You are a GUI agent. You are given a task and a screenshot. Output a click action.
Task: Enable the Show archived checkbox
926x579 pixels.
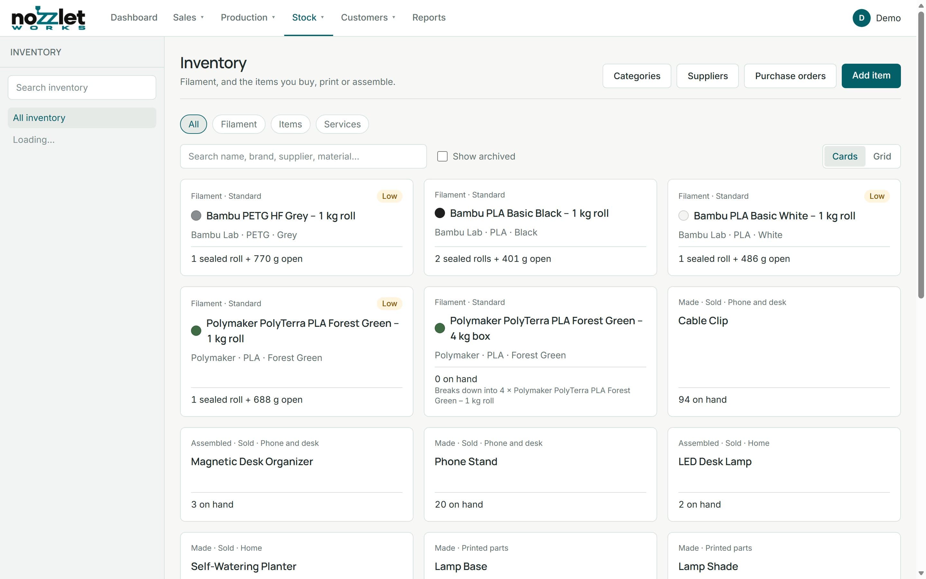pyautogui.click(x=442, y=156)
